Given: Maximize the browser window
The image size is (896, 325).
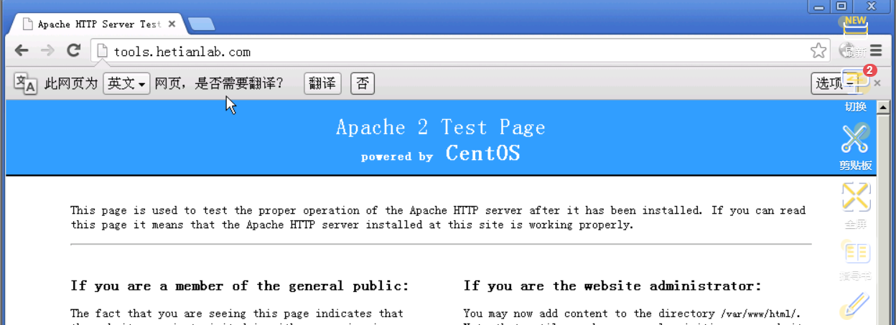Looking at the screenshot, I should pyautogui.click(x=841, y=6).
